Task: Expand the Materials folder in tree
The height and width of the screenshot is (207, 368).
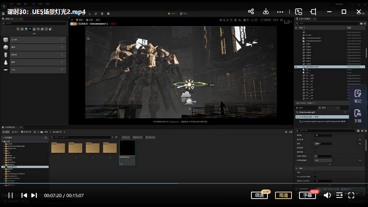Action: click(x=4, y=158)
